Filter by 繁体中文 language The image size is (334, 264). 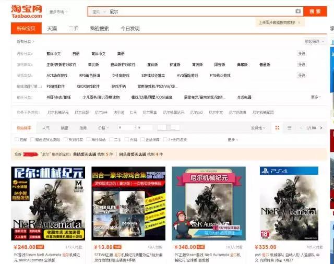click(x=53, y=54)
